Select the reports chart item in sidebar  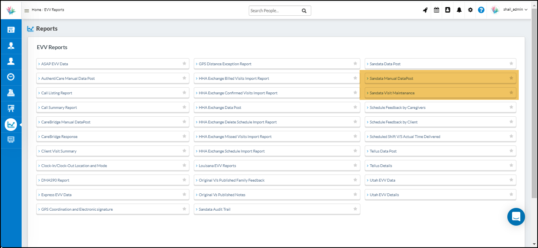pos(11,125)
